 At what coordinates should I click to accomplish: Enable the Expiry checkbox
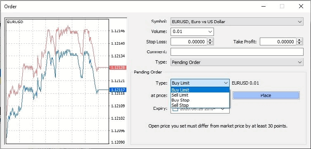(x=175, y=109)
